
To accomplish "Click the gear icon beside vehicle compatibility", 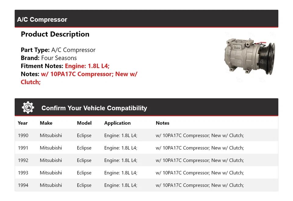I will (x=28, y=107).
